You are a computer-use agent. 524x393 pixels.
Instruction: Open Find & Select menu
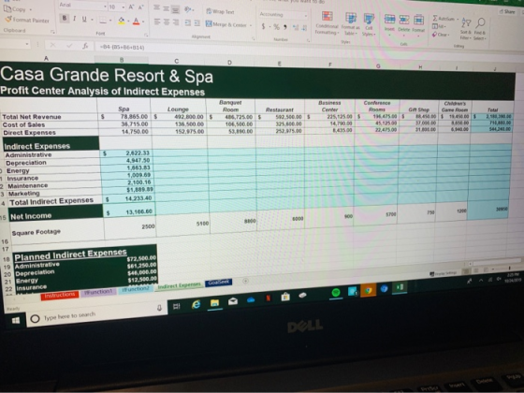click(x=479, y=29)
